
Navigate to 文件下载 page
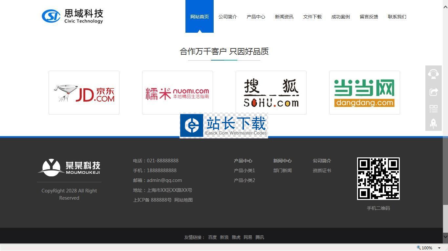(x=312, y=17)
